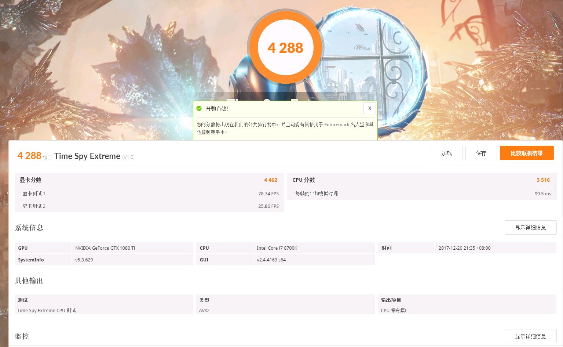The height and width of the screenshot is (347, 563).
Task: Select the CPU score value 3 516
Action: 543,180
